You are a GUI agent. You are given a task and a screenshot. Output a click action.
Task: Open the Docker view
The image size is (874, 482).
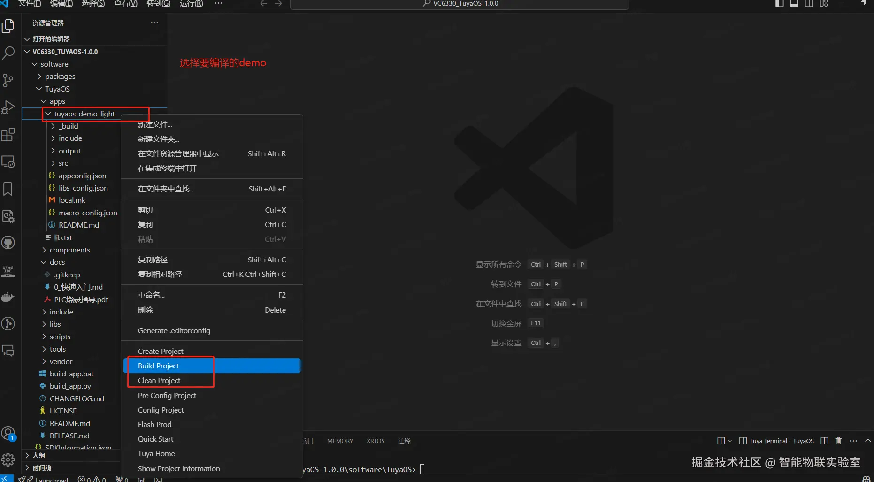pyautogui.click(x=8, y=297)
